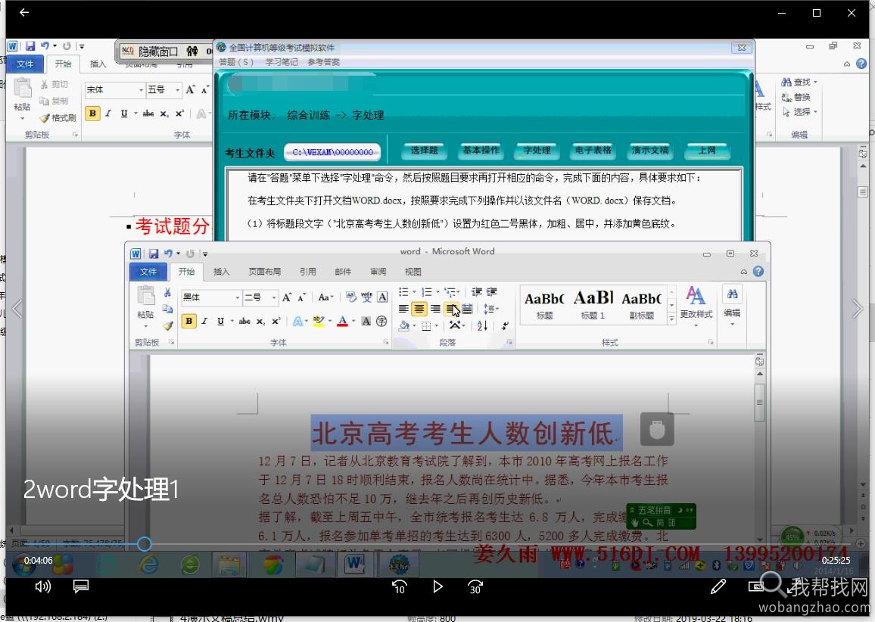The image size is (875, 622).
Task: Click Save icon in front Word title bar
Action: point(154,253)
